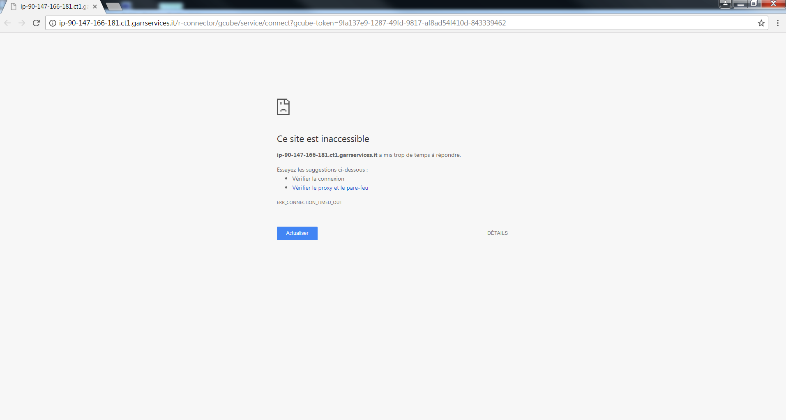
Task: Bookmark this page with the star icon
Action: click(x=761, y=23)
